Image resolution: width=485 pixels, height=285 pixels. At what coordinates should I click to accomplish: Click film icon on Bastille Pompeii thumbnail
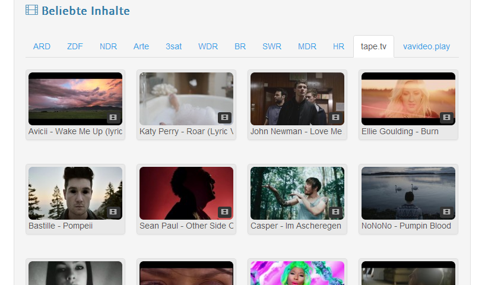coord(113,212)
